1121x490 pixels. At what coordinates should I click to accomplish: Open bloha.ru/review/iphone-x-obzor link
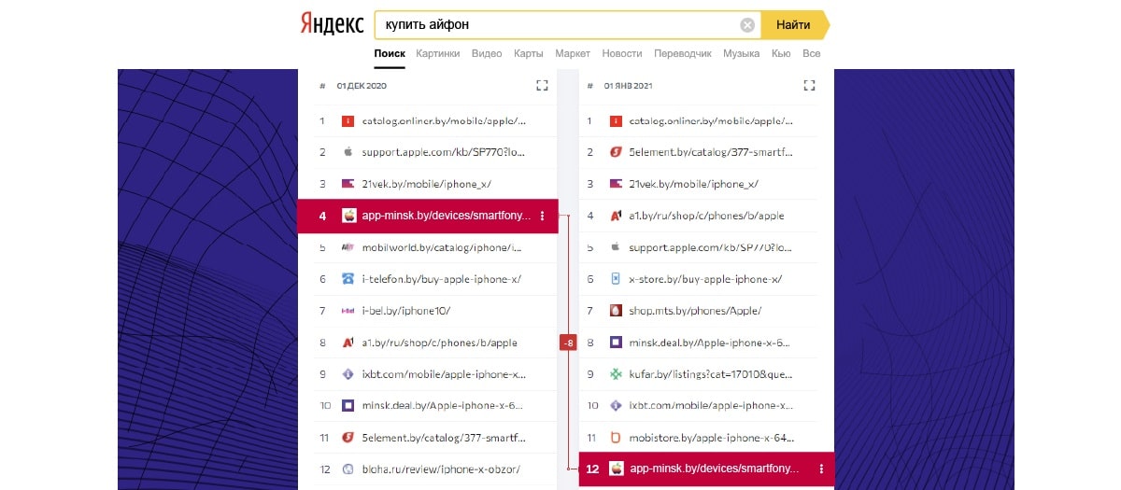(441, 469)
